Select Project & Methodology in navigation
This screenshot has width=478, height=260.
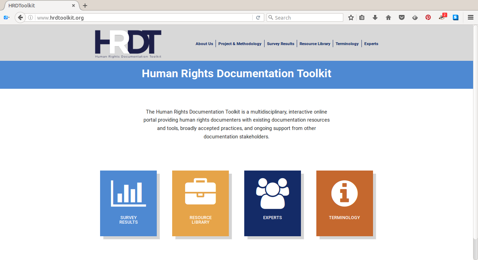240,44
